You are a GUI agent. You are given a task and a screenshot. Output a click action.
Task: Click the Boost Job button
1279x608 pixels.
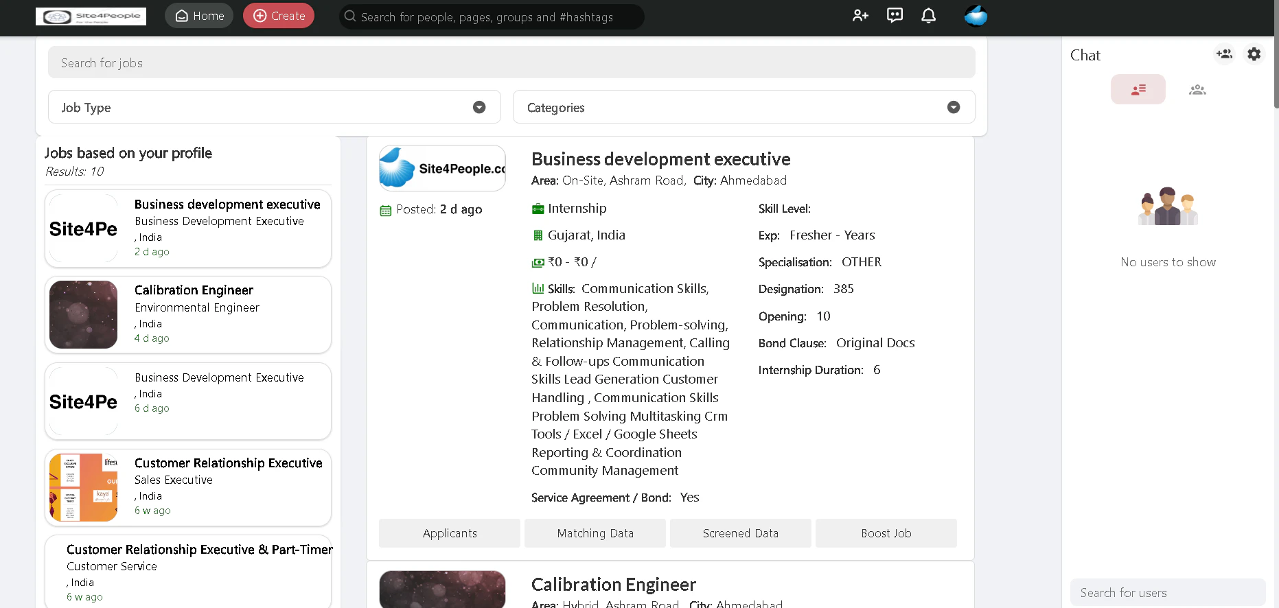886,533
